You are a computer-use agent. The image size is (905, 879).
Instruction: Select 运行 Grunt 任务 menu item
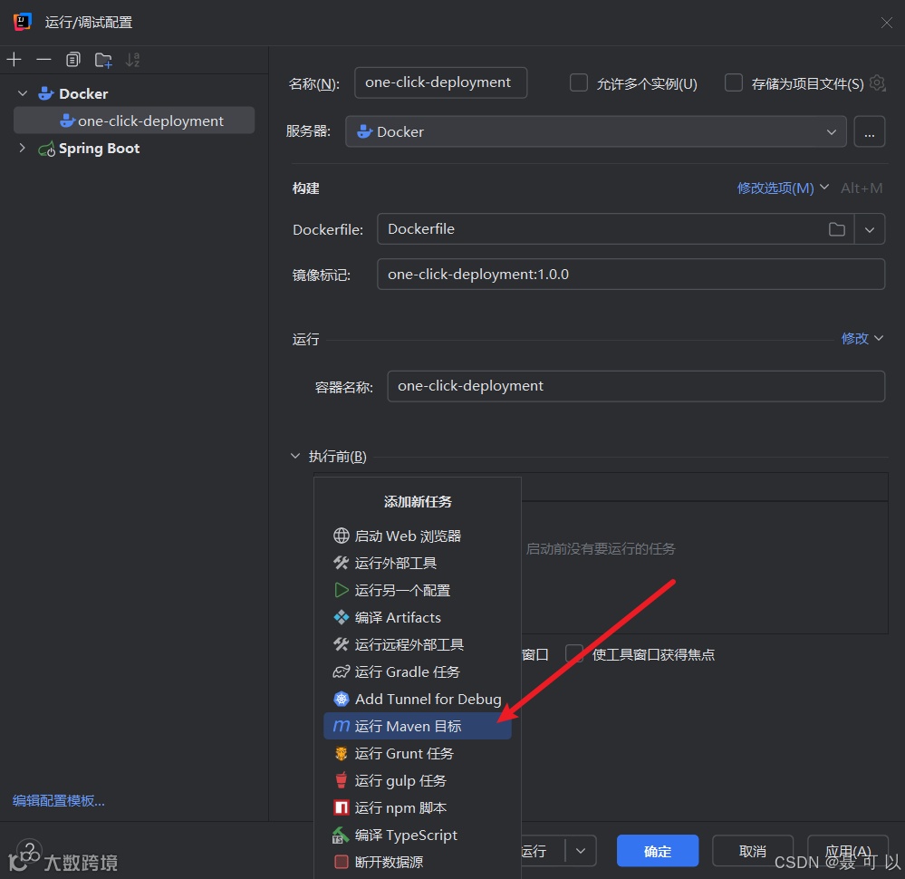click(418, 753)
